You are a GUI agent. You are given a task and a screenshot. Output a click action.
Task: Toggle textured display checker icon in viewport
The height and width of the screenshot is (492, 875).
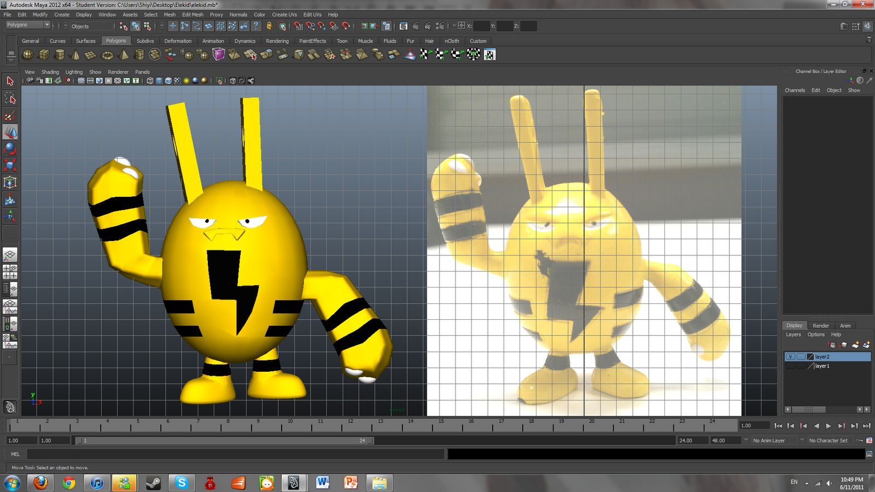click(177, 81)
